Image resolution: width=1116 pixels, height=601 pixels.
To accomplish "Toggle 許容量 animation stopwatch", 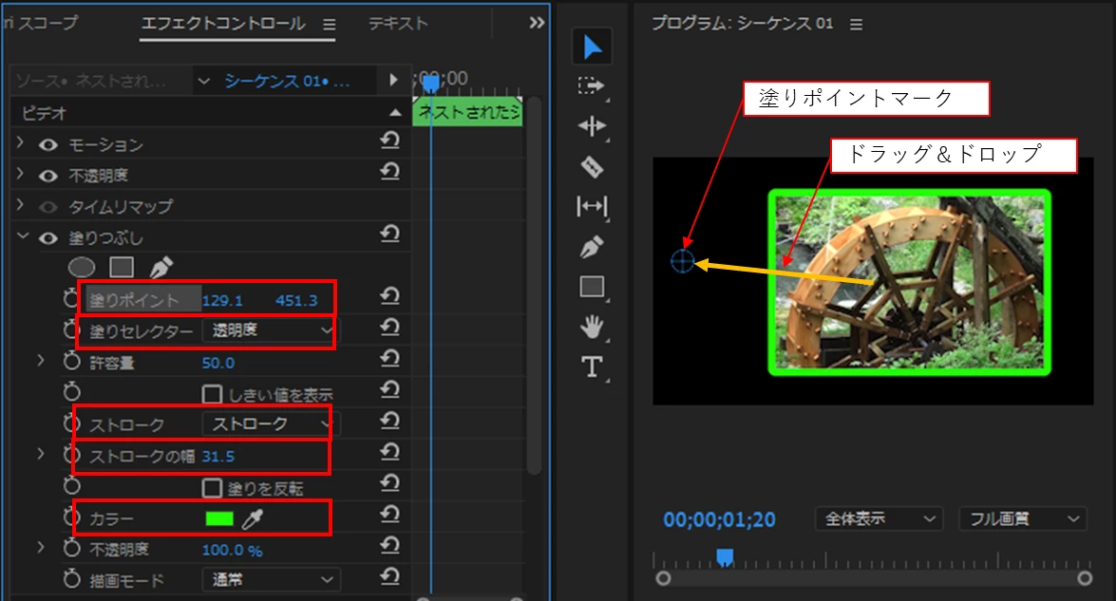I will pos(71,362).
